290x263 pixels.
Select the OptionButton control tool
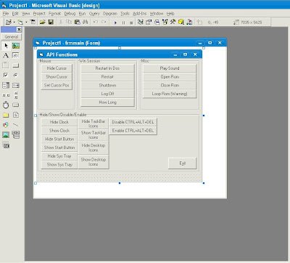pyautogui.click(x=16, y=76)
